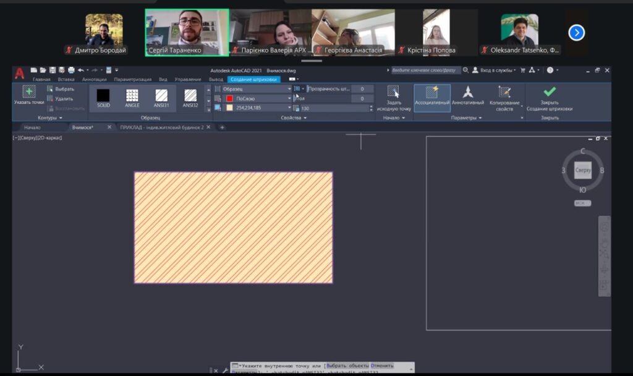This screenshot has width=633, height=376.
Task: Select the SOLID hatch pattern
Action: [103, 96]
